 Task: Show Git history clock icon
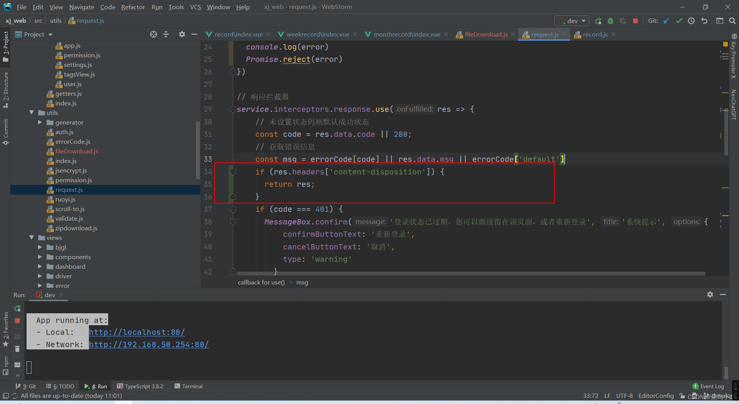coord(692,21)
